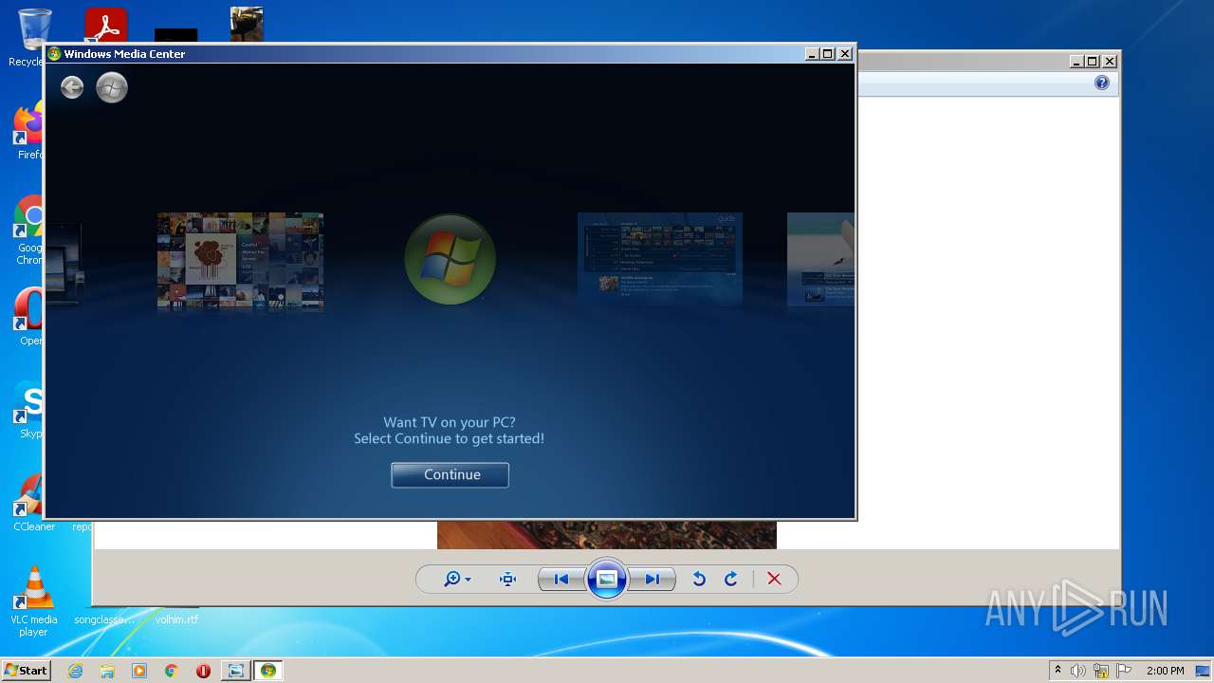Select the Skype desktop shortcut
Screen dimensions: 1214x683
click(28, 410)
